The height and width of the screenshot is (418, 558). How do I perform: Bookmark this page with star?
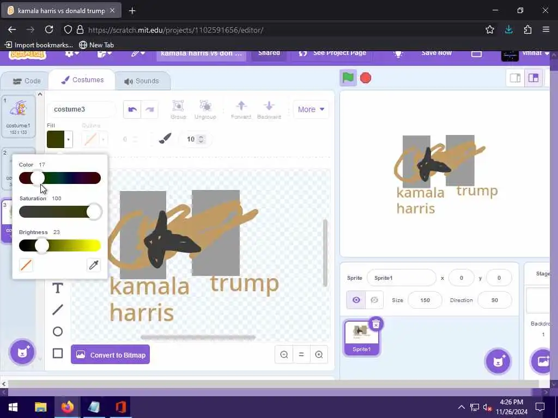[x=490, y=30]
